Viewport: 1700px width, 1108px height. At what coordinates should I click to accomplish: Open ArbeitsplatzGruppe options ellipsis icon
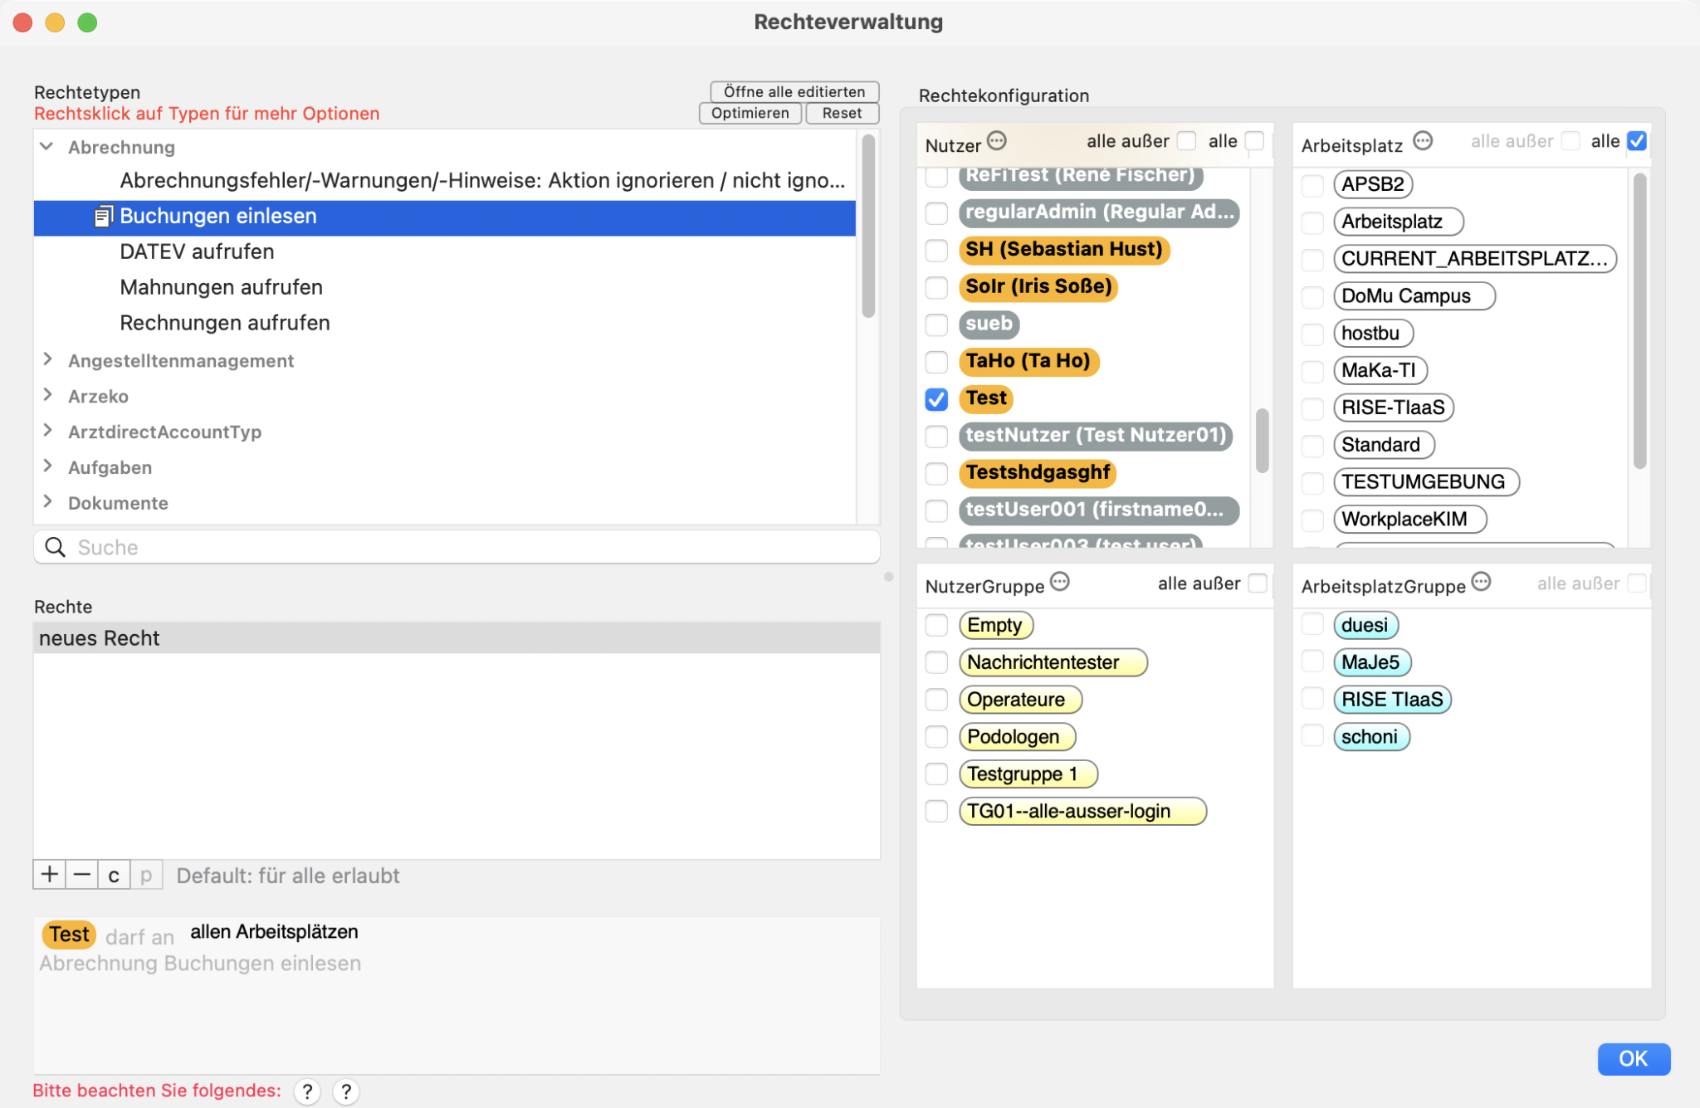pyautogui.click(x=1482, y=581)
